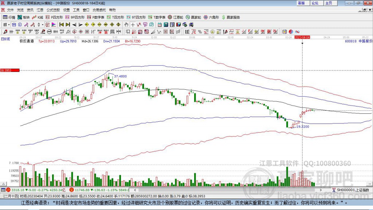Screen dimensions: 373x210
Task: Click the 客服 customer service button
Action: pyautogui.click(x=303, y=3)
